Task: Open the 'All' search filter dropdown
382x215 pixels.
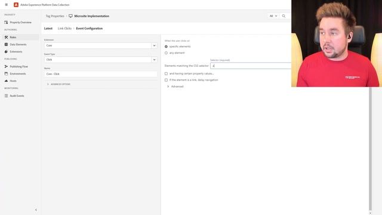Action: pos(273,16)
